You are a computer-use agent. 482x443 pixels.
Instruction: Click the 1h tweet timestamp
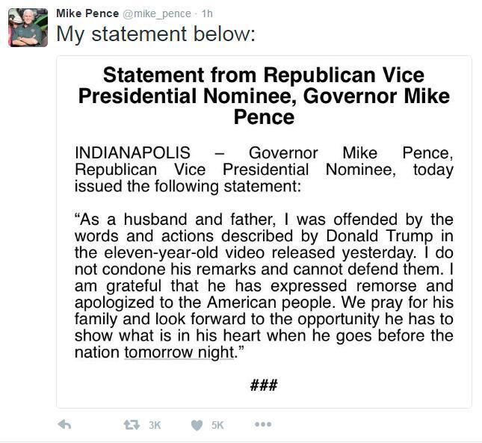click(207, 13)
